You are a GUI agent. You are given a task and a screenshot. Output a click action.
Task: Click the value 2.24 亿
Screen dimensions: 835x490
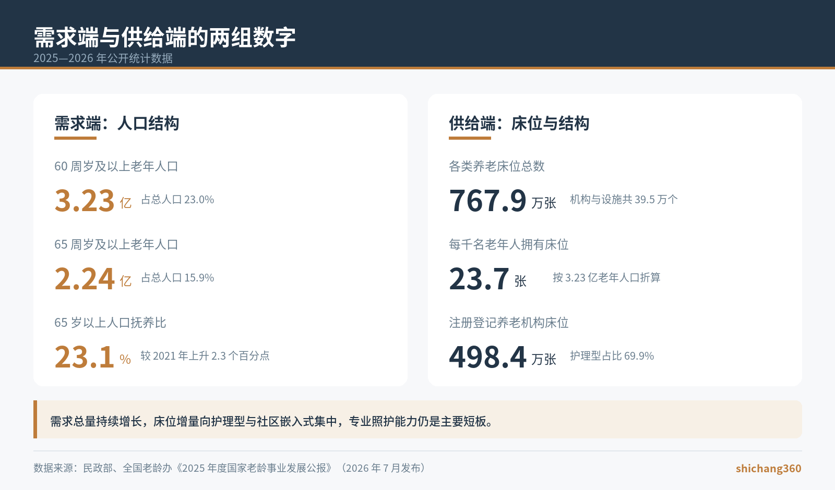(x=93, y=279)
